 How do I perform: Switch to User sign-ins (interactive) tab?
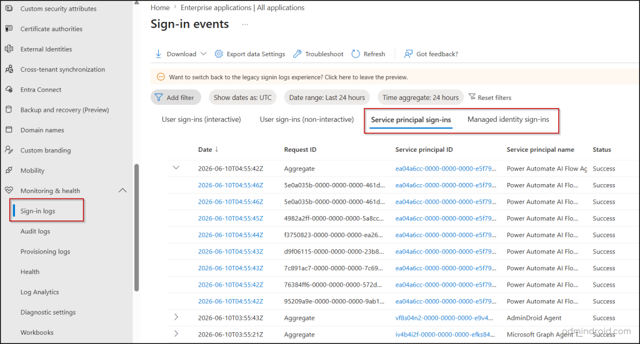(201, 119)
